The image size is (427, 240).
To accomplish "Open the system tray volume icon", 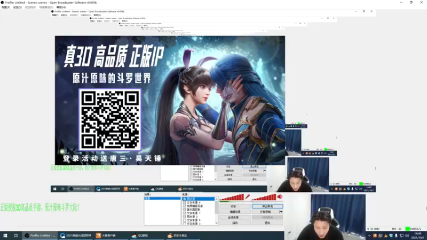I will [407, 236].
